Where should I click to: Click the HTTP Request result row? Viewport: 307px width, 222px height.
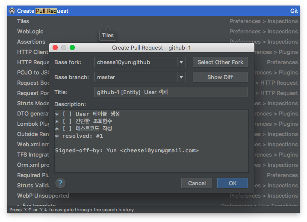28,62
